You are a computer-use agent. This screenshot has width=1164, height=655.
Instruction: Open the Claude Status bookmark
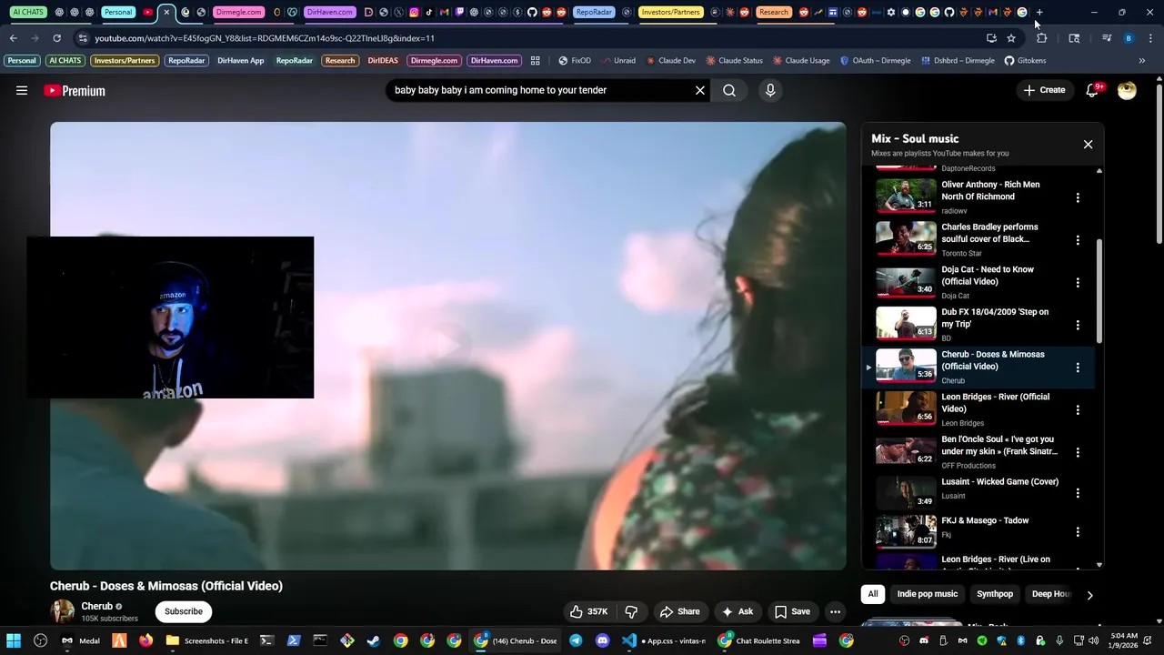(734, 60)
